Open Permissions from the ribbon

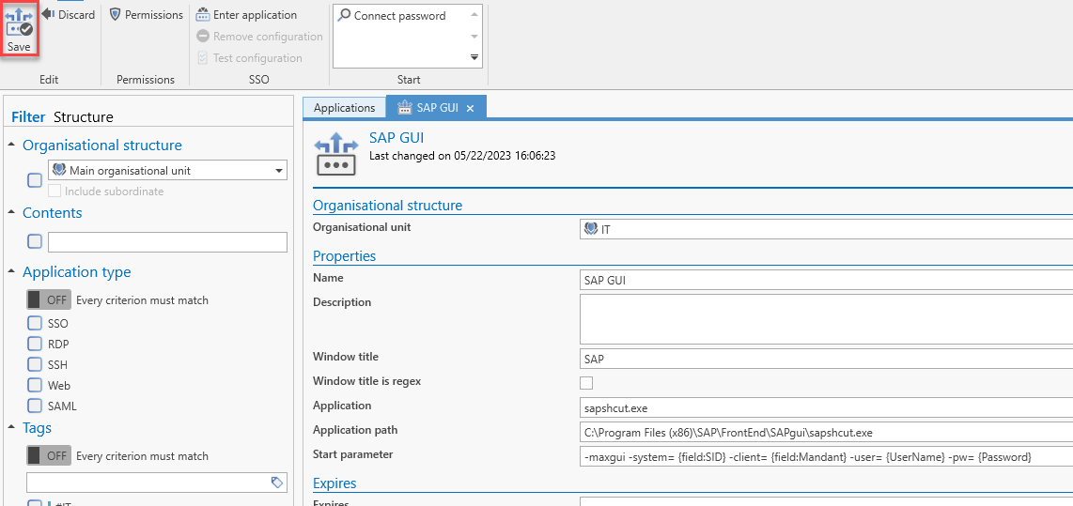point(147,14)
